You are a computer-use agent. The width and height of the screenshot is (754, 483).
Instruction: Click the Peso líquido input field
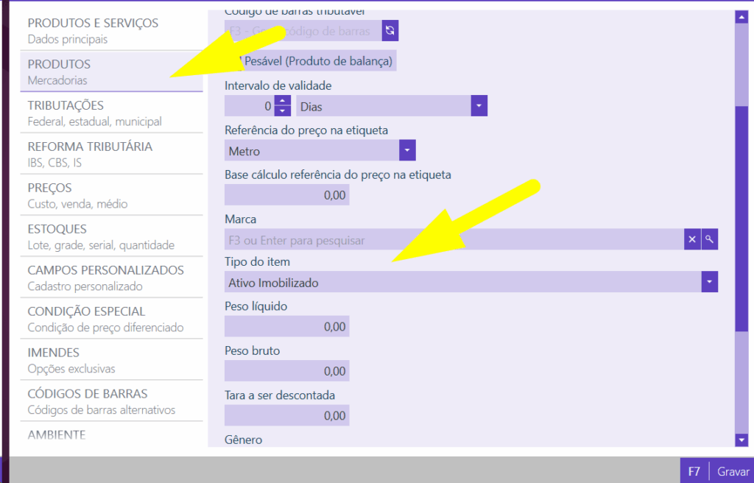286,326
